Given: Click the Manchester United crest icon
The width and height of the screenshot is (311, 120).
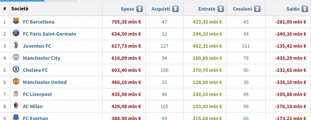Looking at the screenshot, I should [x=16, y=82].
